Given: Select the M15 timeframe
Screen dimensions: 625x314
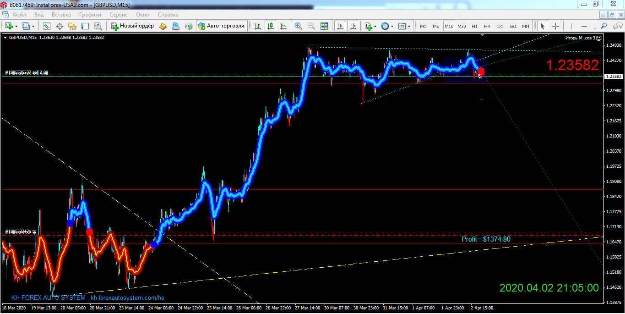Looking at the screenshot, I should pyautogui.click(x=449, y=26).
